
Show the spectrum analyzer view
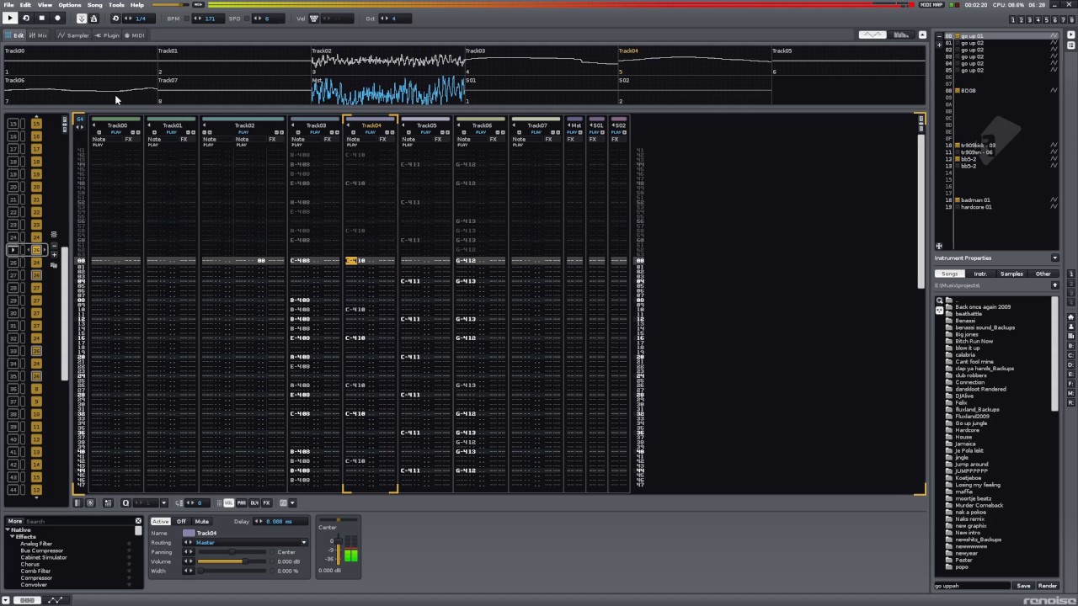[901, 35]
